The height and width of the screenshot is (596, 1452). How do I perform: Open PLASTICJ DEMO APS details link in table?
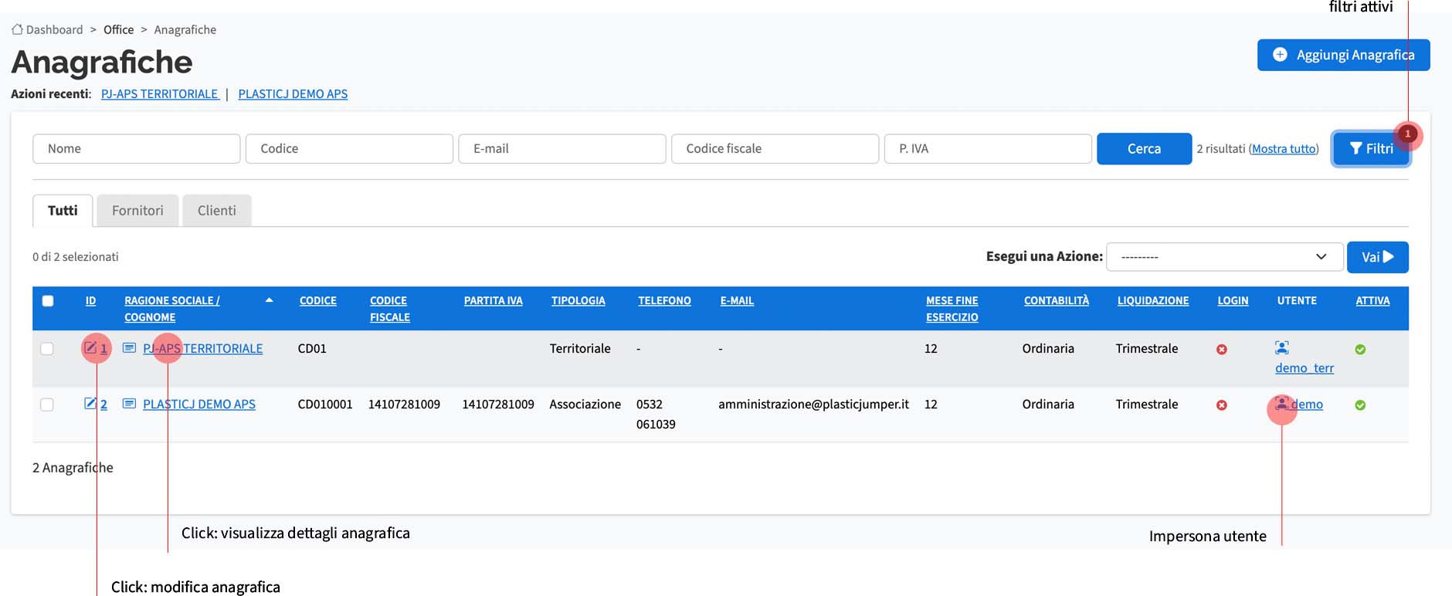click(199, 405)
